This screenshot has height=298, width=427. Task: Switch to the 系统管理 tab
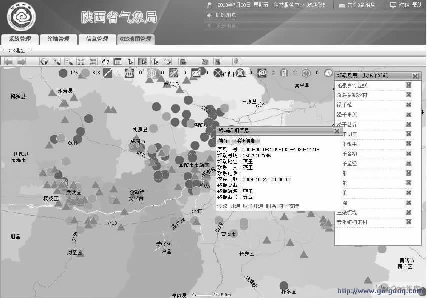coord(19,39)
